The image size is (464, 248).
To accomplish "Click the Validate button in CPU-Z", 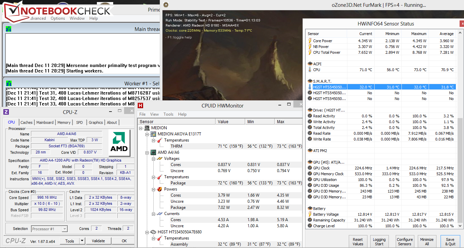I will click(98, 241).
